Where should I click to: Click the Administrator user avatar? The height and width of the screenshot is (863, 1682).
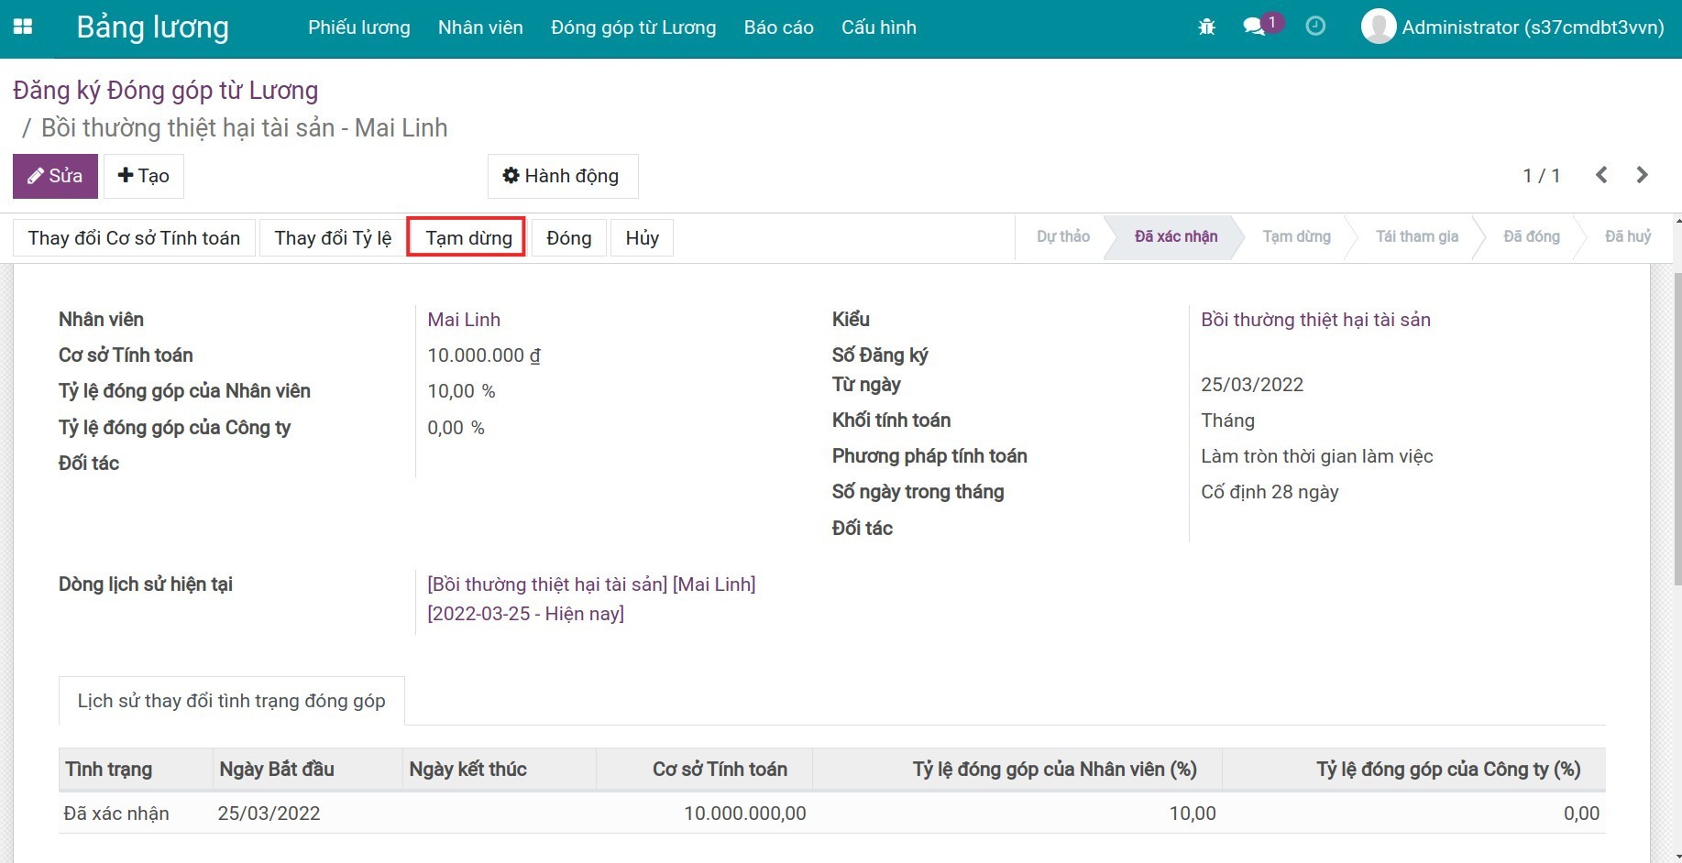click(1379, 27)
